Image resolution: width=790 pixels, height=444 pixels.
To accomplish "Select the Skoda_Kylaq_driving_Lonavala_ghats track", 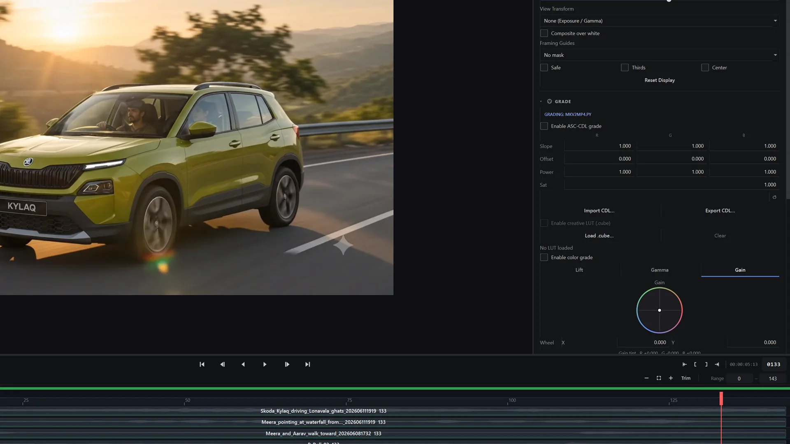I will (393, 411).
